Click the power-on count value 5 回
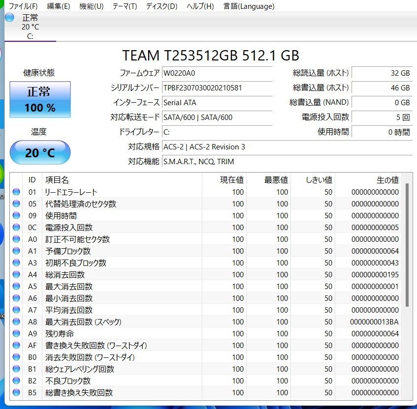The image size is (417, 409). pos(382,117)
